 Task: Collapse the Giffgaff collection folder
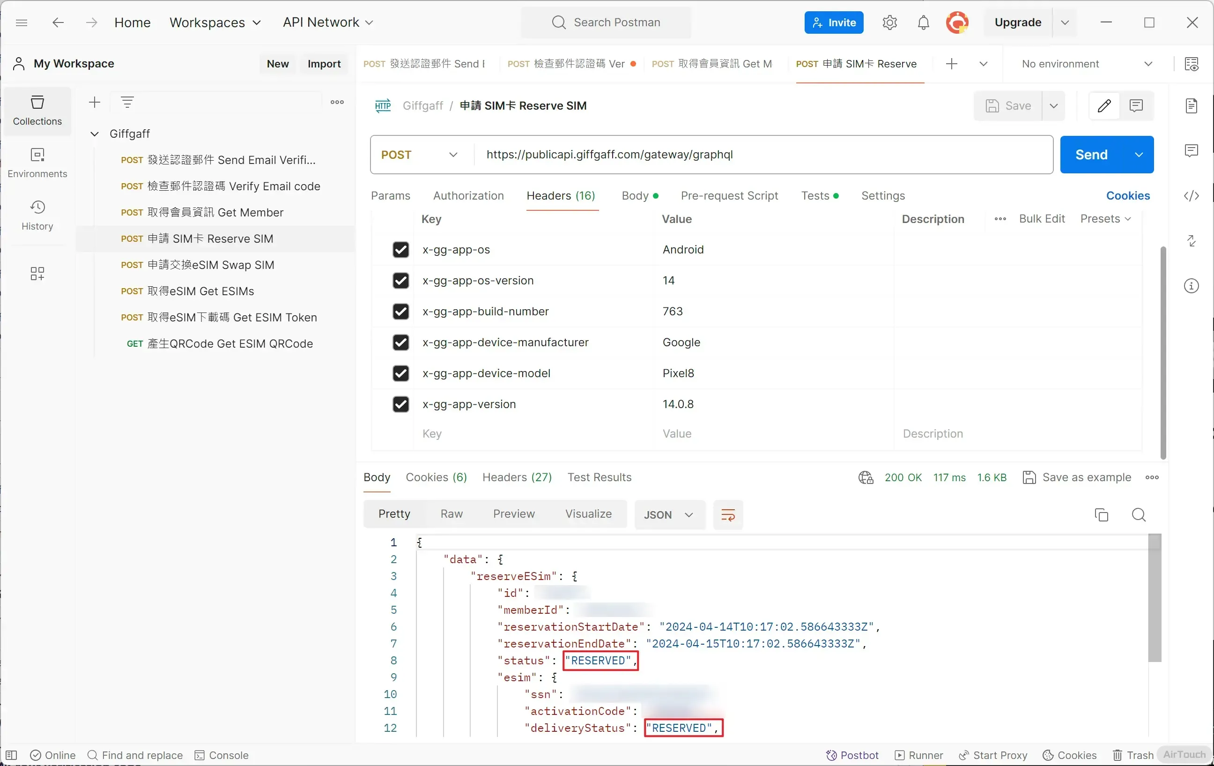(94, 134)
